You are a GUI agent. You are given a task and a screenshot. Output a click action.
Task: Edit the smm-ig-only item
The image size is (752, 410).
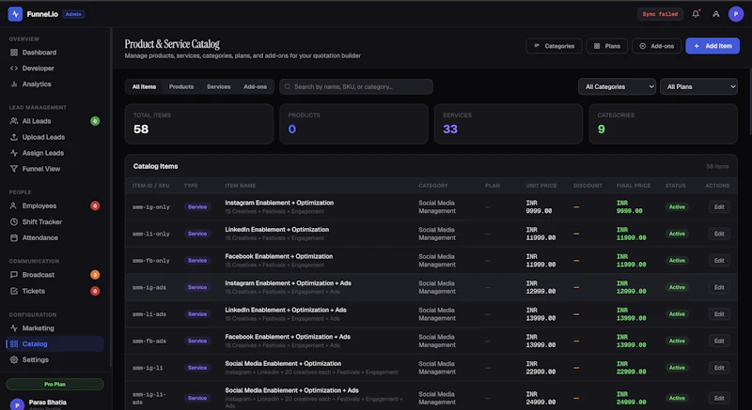pos(719,206)
